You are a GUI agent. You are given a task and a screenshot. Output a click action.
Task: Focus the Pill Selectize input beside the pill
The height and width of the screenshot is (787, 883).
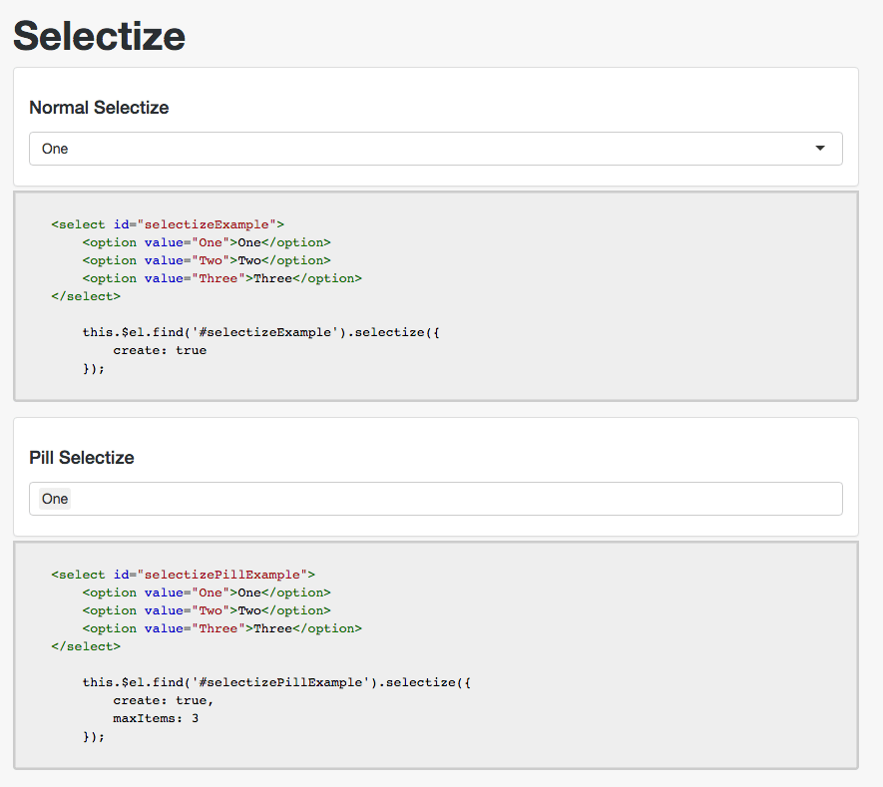click(449, 499)
